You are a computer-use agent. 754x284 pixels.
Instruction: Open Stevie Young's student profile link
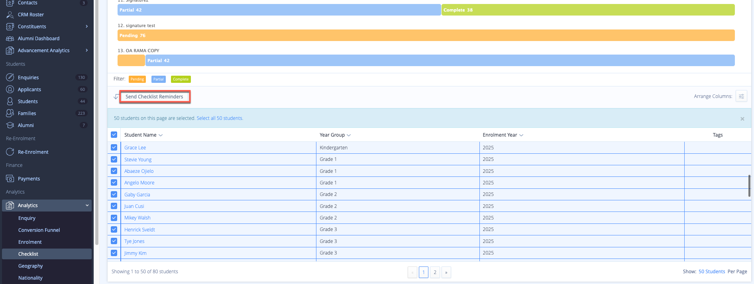138,159
